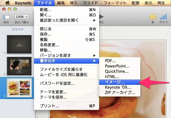Select イメージ... export option
This screenshot has height=118, width=171.
[x=120, y=82]
